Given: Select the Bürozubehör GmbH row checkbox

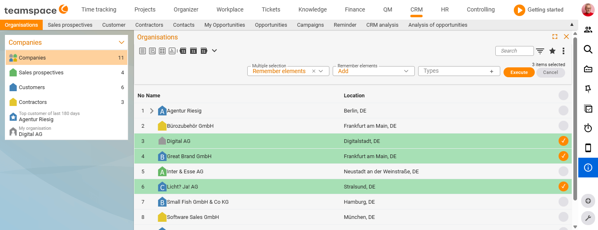Looking at the screenshot, I should (563, 126).
